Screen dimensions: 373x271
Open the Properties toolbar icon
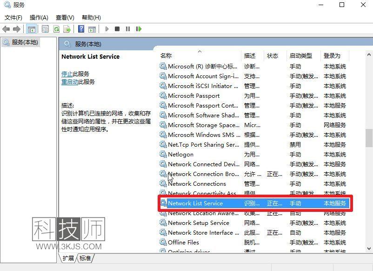(45, 29)
